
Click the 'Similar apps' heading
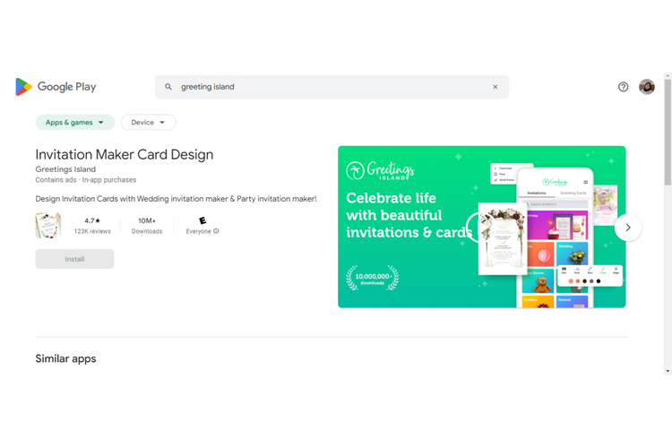pyautogui.click(x=65, y=358)
